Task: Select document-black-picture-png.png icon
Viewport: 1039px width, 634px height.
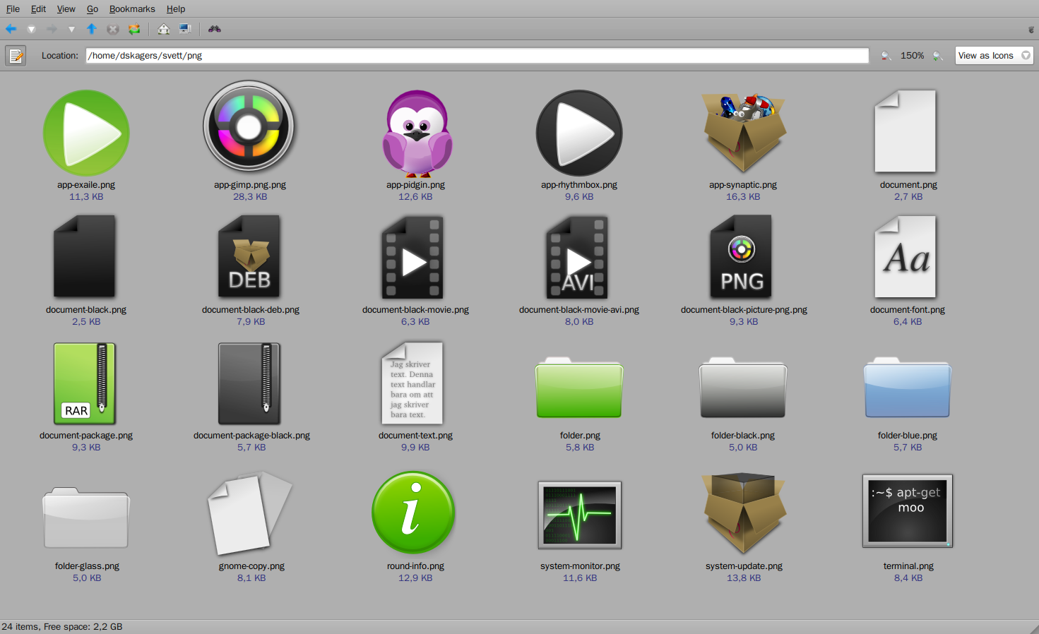Action: [741, 256]
